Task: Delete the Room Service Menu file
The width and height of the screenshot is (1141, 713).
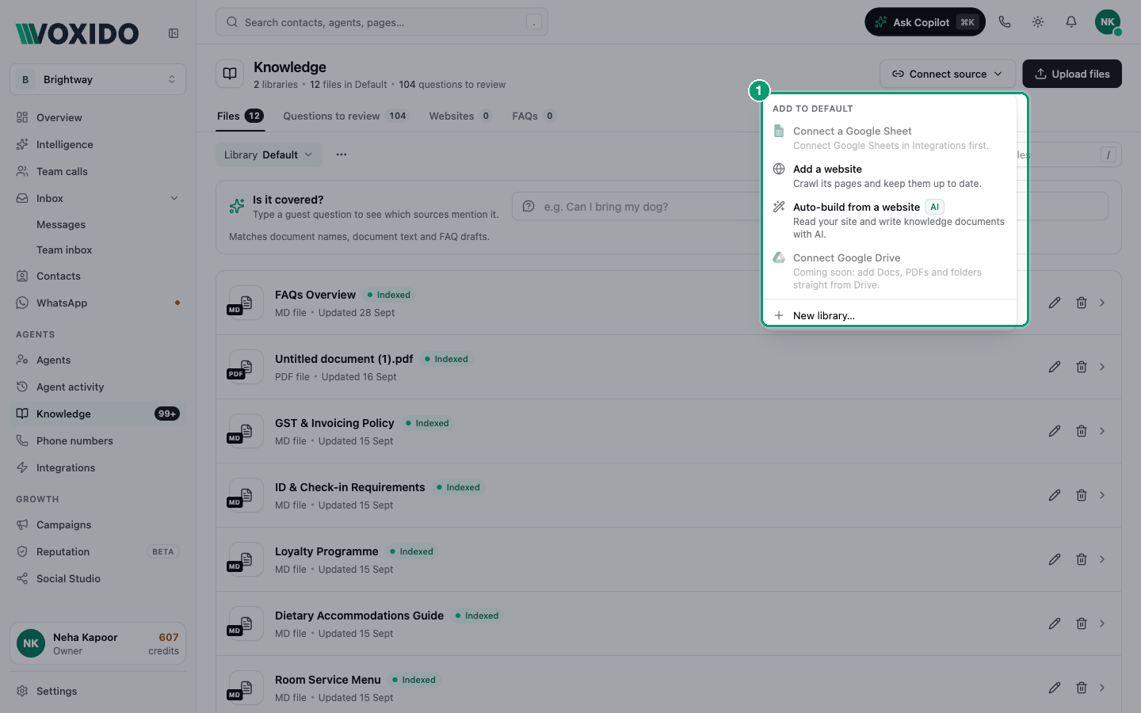Action: (1082, 688)
